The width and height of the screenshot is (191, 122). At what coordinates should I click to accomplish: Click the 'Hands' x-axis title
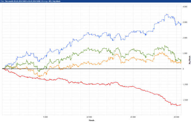(x=91, y=120)
